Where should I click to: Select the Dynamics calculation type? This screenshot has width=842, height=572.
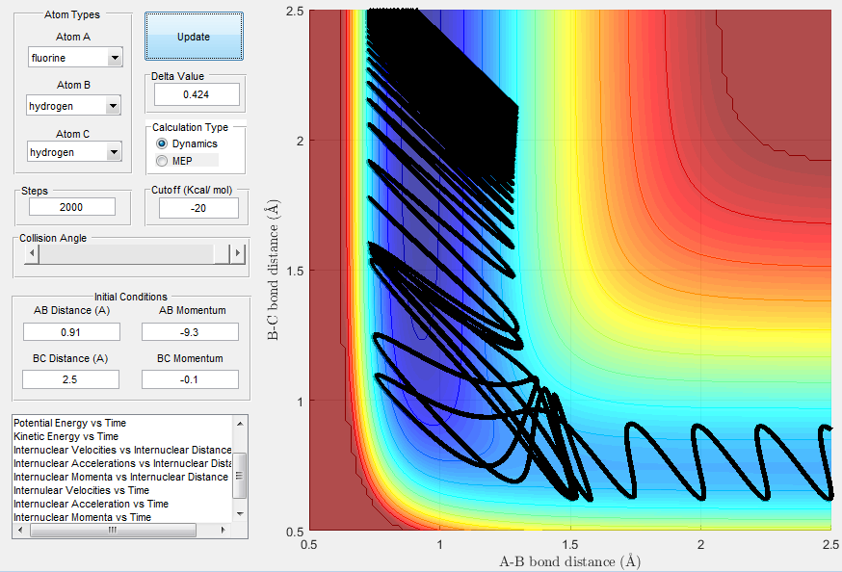point(186,143)
